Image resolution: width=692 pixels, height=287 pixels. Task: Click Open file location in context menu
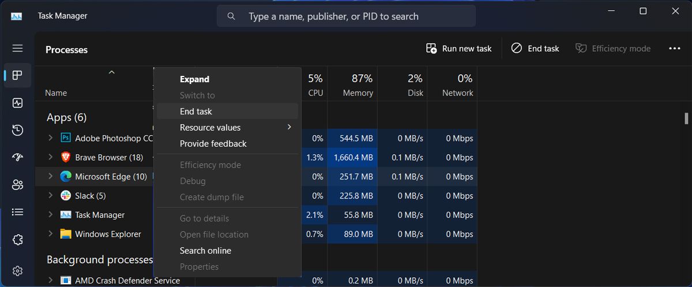(x=227, y=235)
